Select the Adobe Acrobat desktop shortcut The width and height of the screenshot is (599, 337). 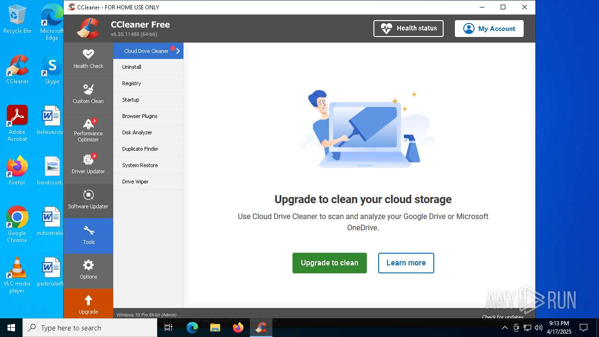pos(17,124)
